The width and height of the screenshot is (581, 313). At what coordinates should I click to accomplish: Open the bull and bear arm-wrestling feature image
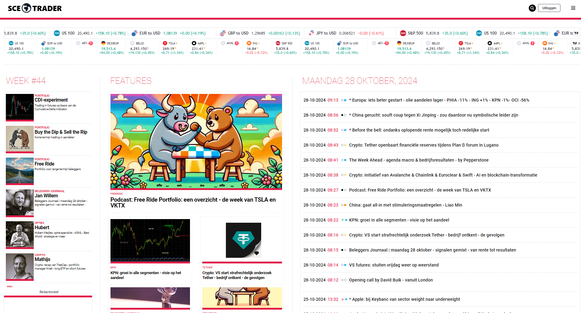[196, 141]
